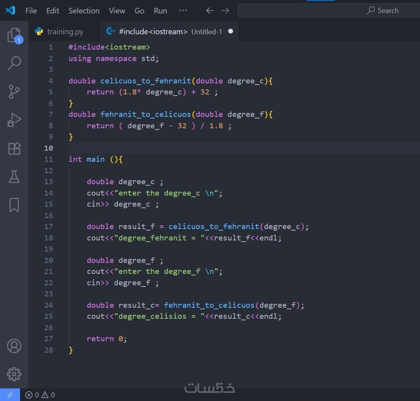This screenshot has width=420, height=401.
Task: Click the C++ icon on the Untitled-1 tab
Action: click(x=111, y=31)
